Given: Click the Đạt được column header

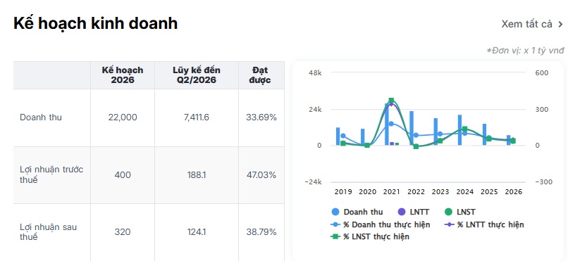Looking at the screenshot, I should tap(261, 75).
